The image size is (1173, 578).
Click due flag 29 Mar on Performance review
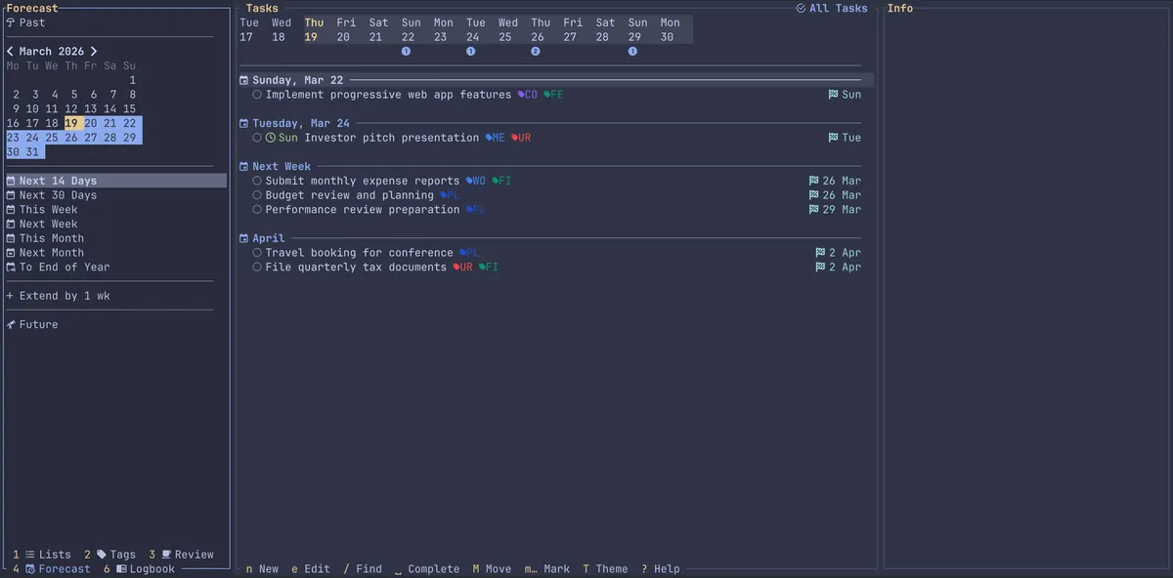[x=835, y=210]
